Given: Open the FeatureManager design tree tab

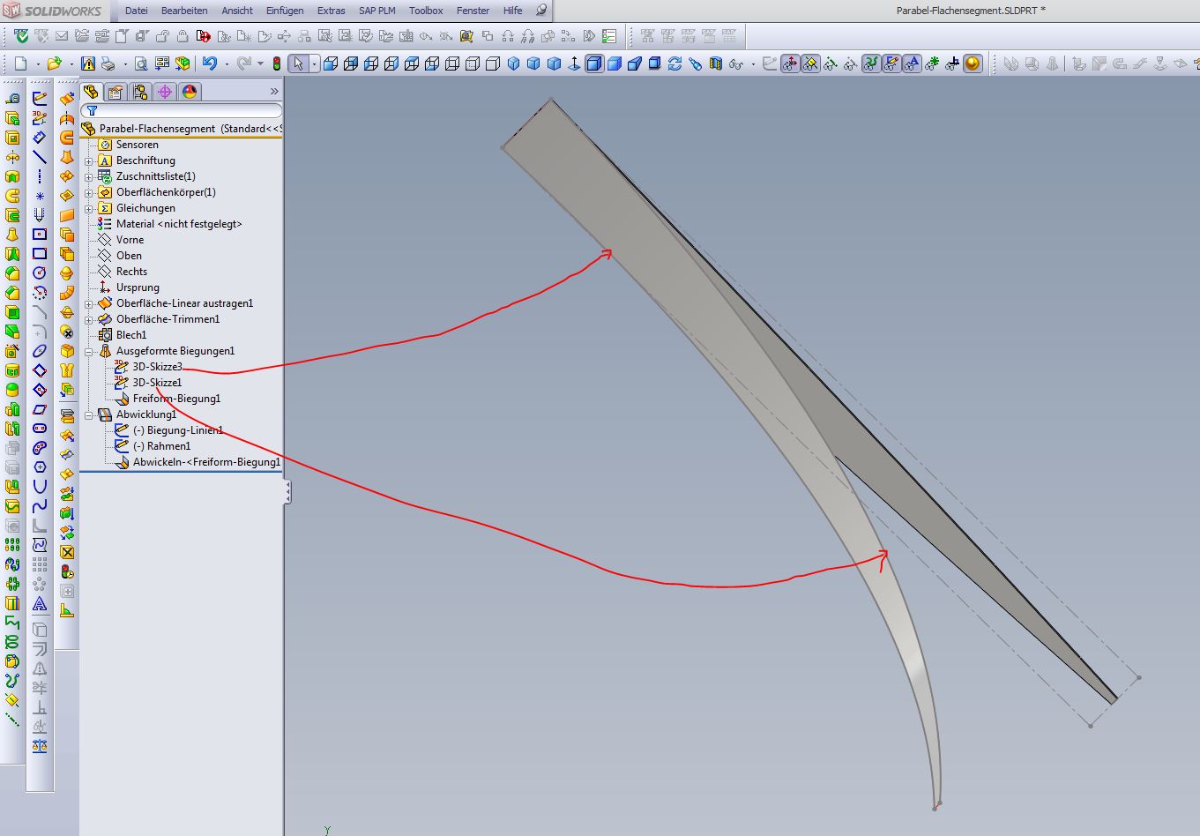Looking at the screenshot, I should 91,92.
